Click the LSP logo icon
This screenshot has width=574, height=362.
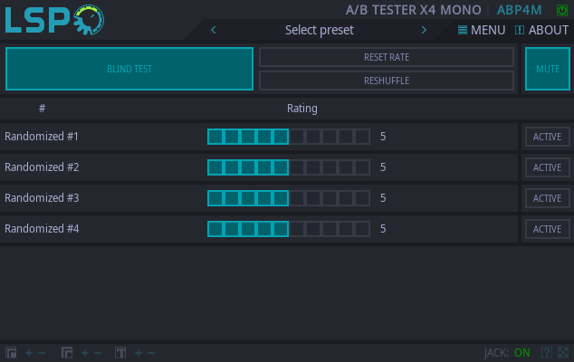tap(53, 19)
